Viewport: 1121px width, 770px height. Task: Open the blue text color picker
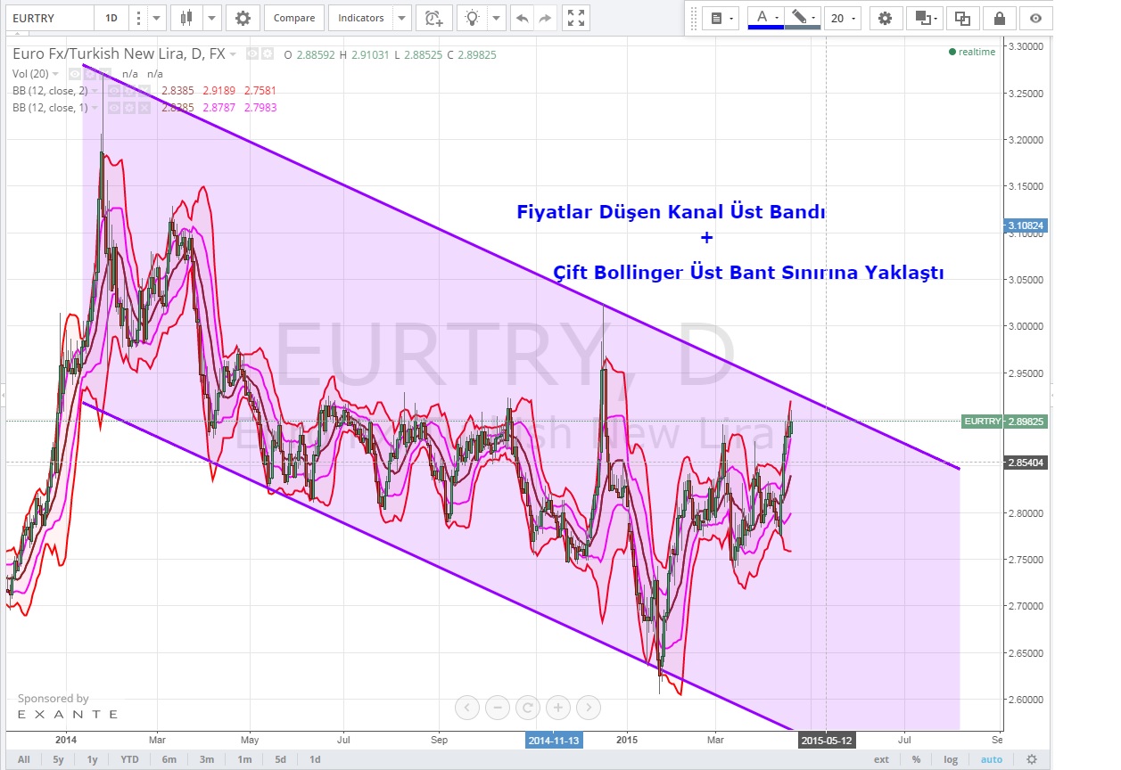point(765,18)
